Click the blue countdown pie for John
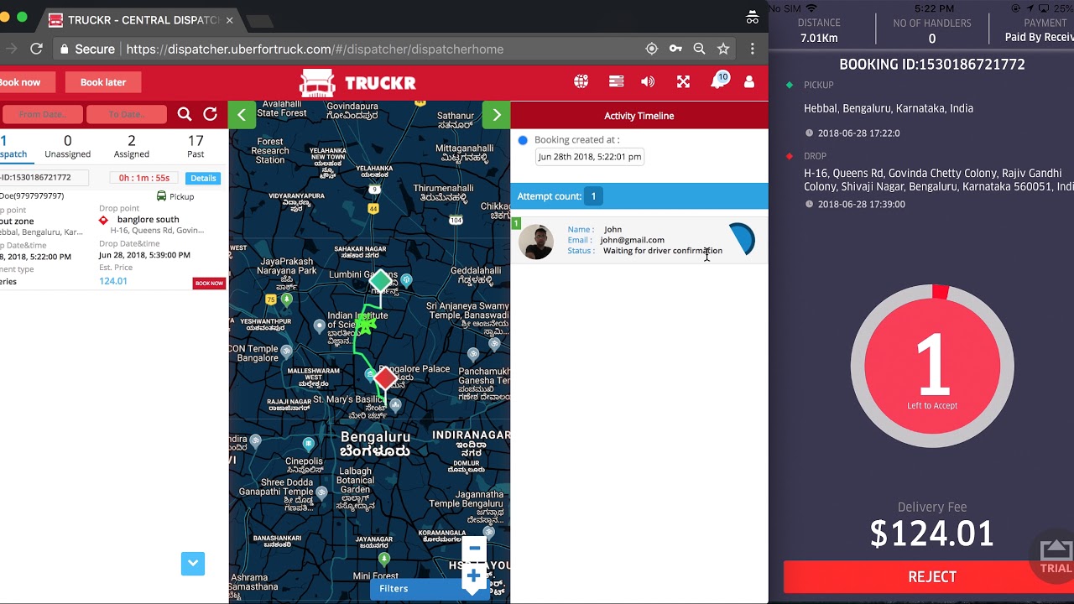Screen dimensions: 1074x604 click(742, 239)
